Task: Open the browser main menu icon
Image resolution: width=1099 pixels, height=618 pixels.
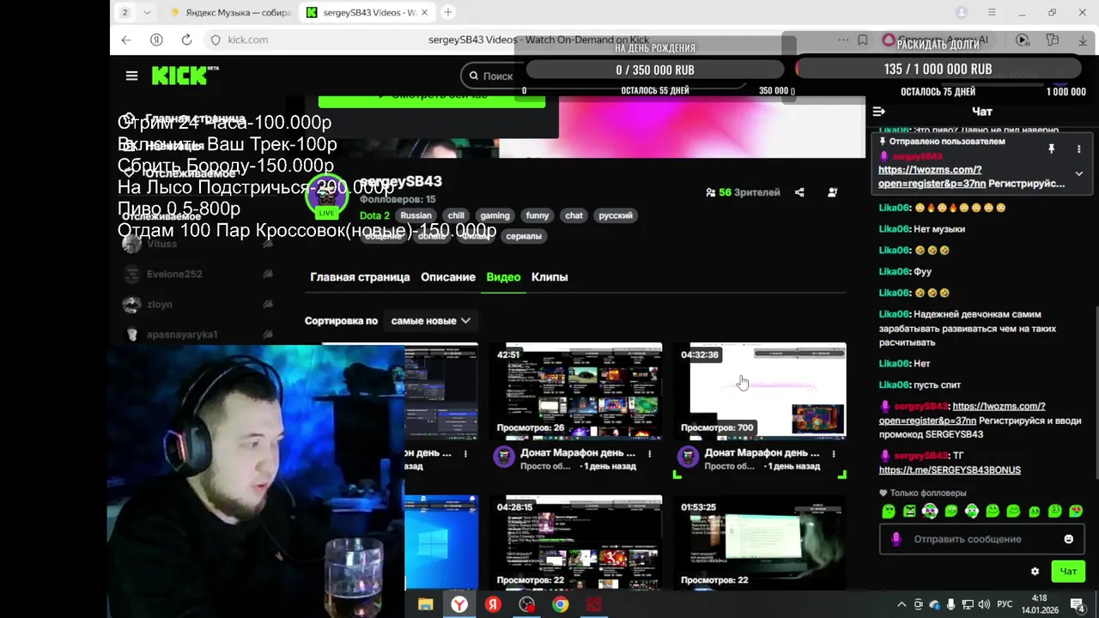Action: (x=992, y=12)
